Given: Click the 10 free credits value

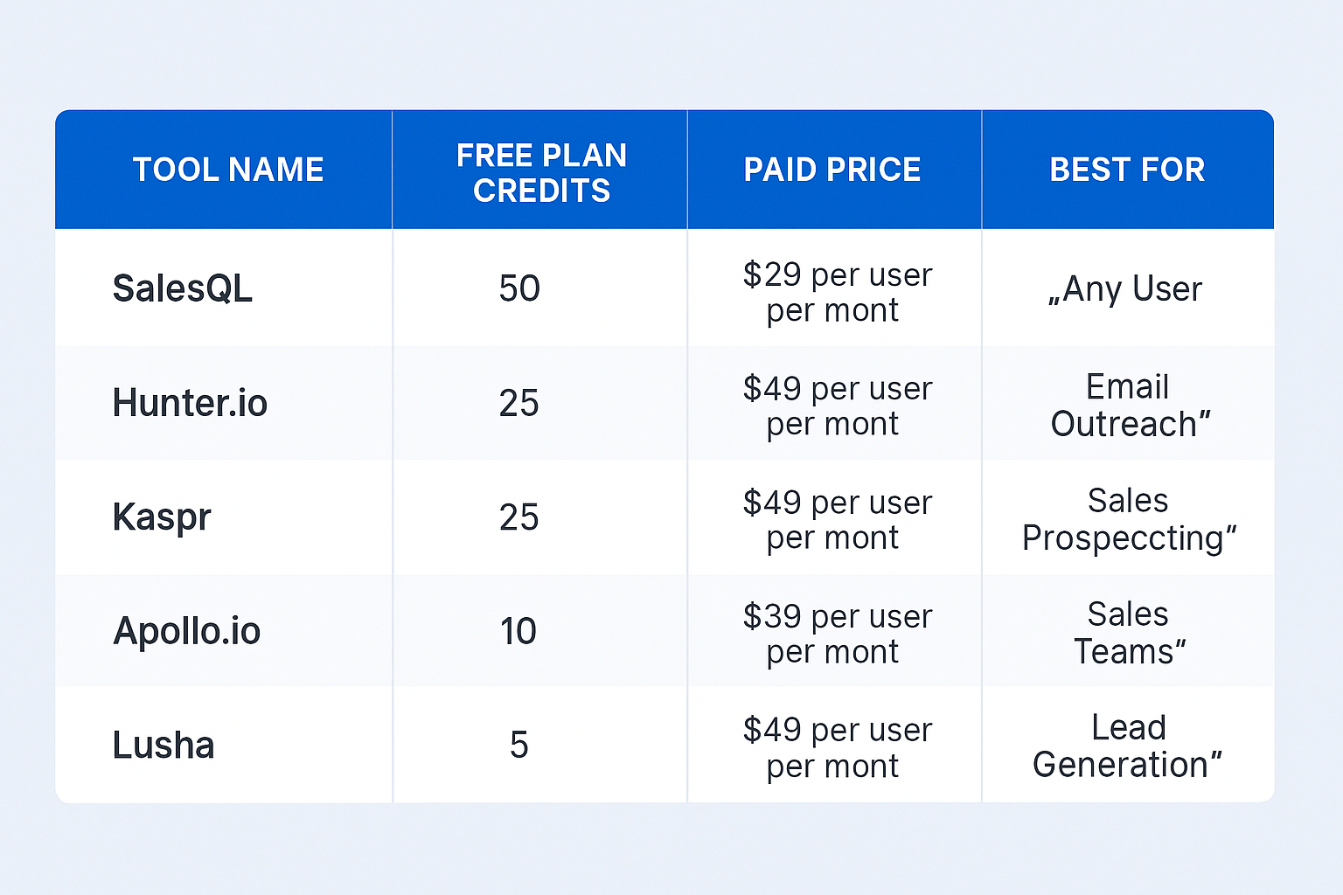Looking at the screenshot, I should tap(518, 631).
